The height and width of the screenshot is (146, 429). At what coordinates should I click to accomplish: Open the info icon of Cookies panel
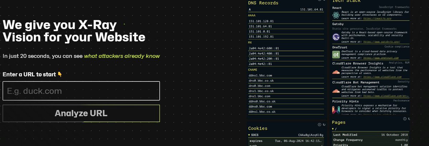click(x=319, y=125)
